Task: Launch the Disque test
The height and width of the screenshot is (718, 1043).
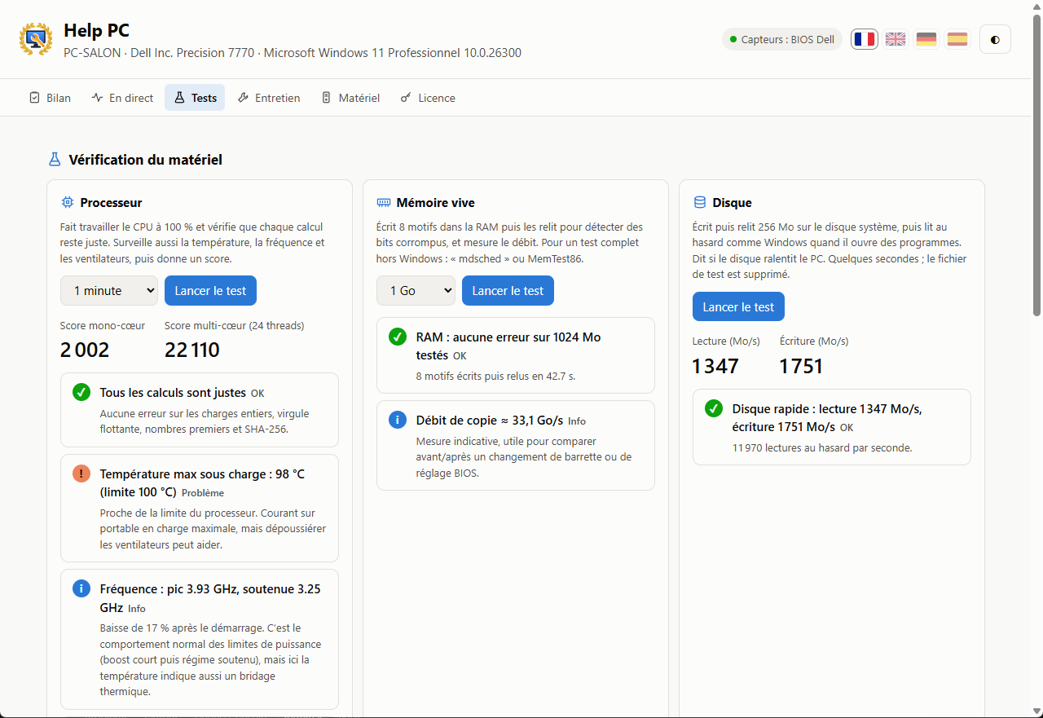Action: click(738, 307)
